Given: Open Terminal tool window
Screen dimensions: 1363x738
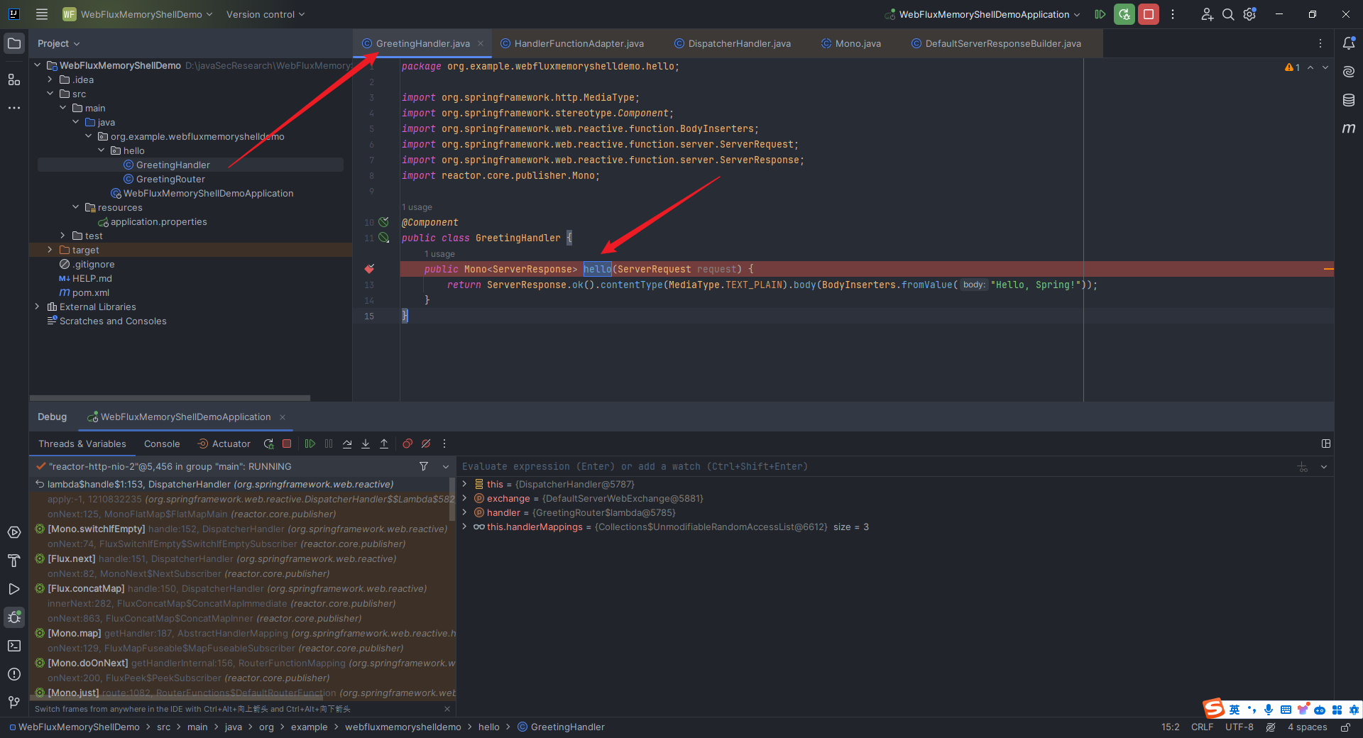Looking at the screenshot, I should coord(14,646).
